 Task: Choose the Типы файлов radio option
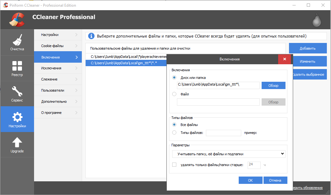point(174,133)
